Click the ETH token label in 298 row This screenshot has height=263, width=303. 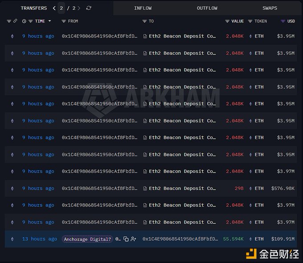259,189
